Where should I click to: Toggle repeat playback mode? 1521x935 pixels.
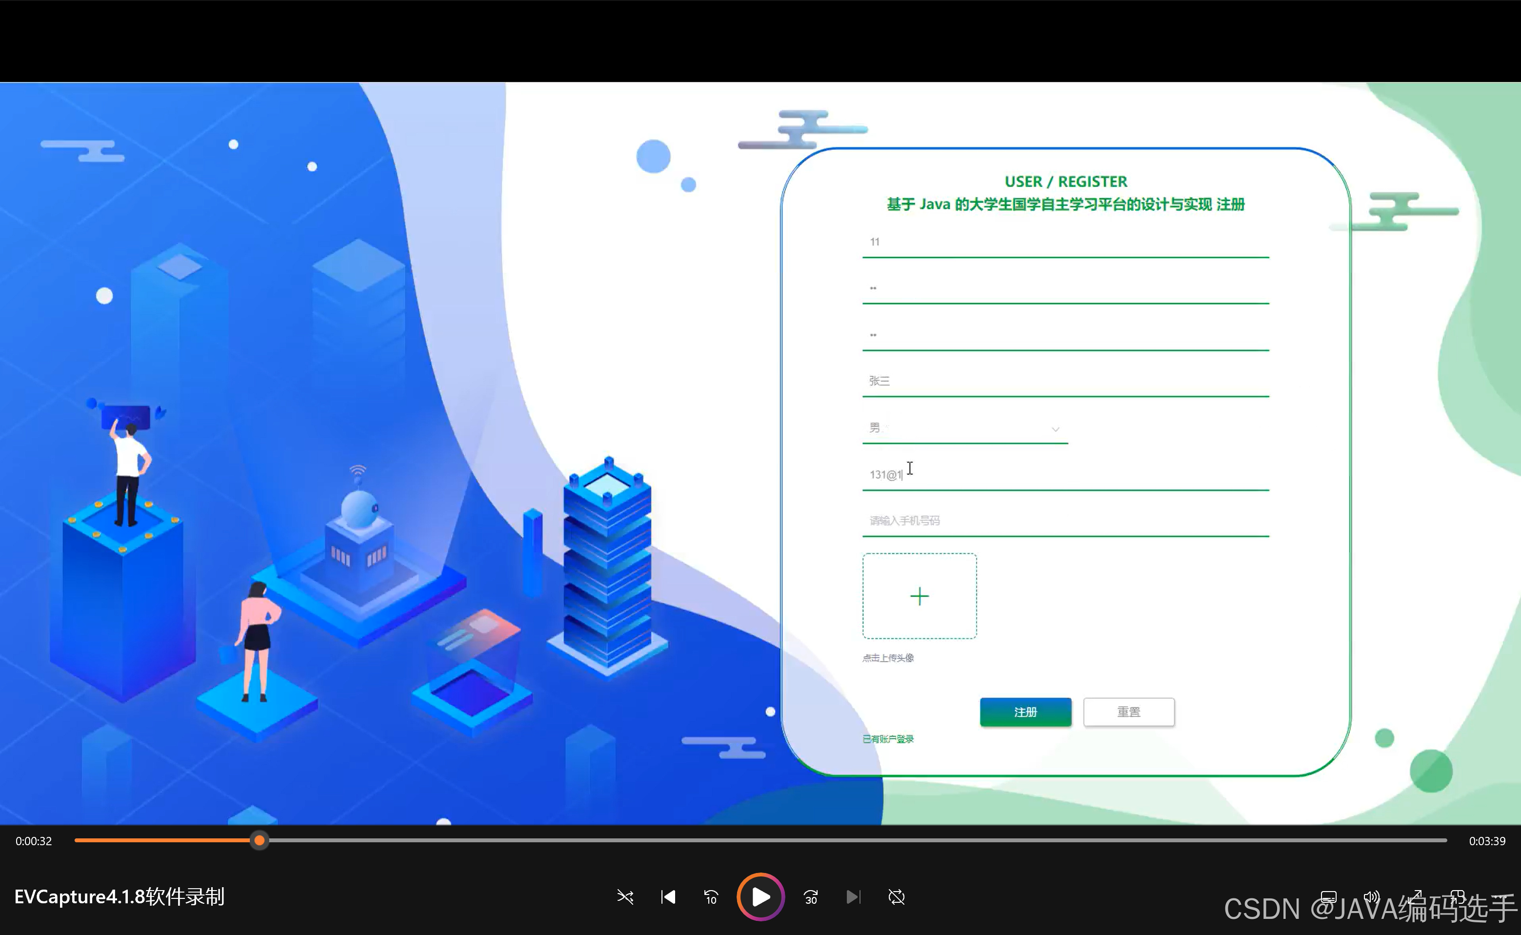[897, 896]
